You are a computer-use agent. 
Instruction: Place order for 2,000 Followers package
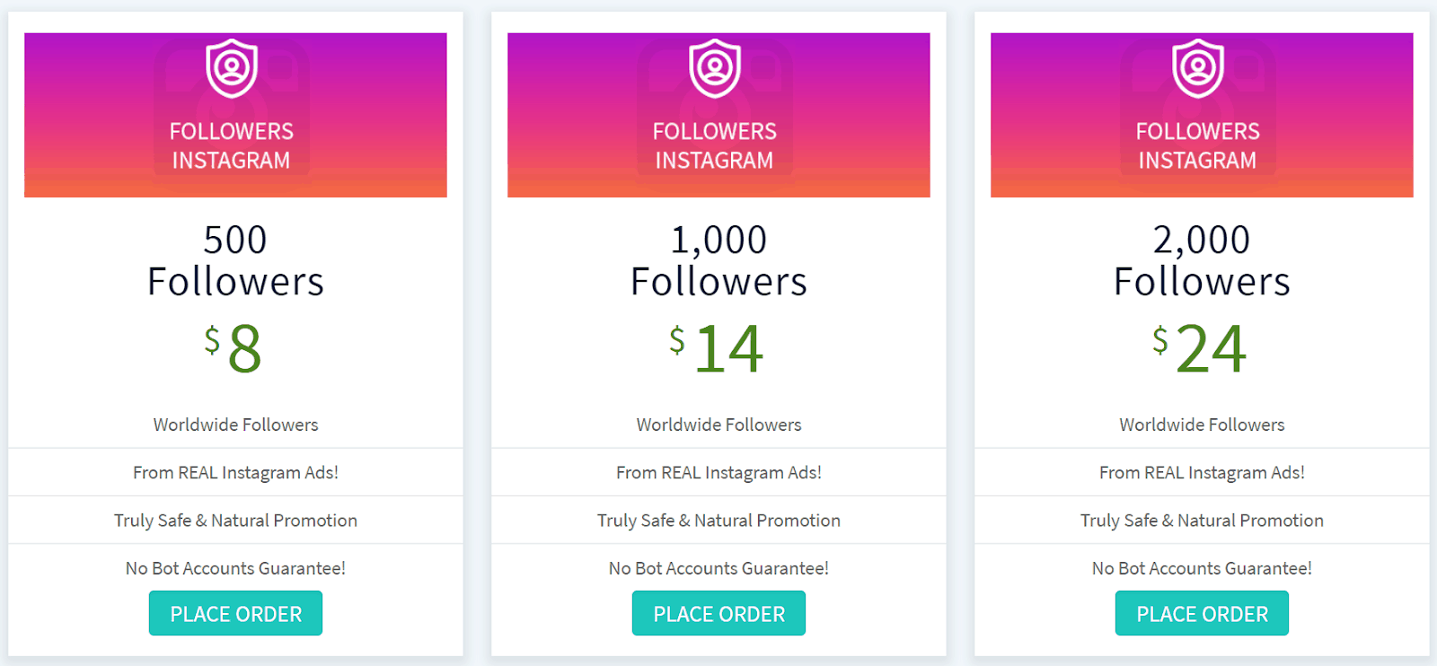point(1202,613)
